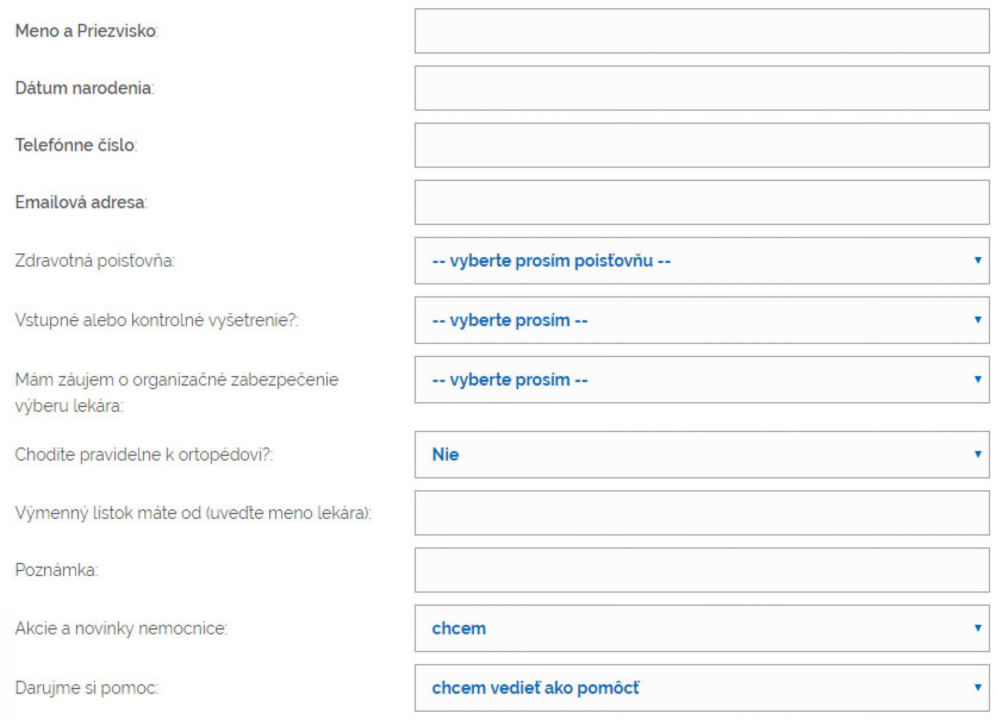This screenshot has width=996, height=720.
Task: Click the arrow of the vyšetrenie select
Action: pos(977,320)
